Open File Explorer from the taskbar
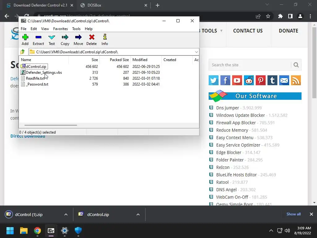Screen dimensions: 317x238 [24, 231]
